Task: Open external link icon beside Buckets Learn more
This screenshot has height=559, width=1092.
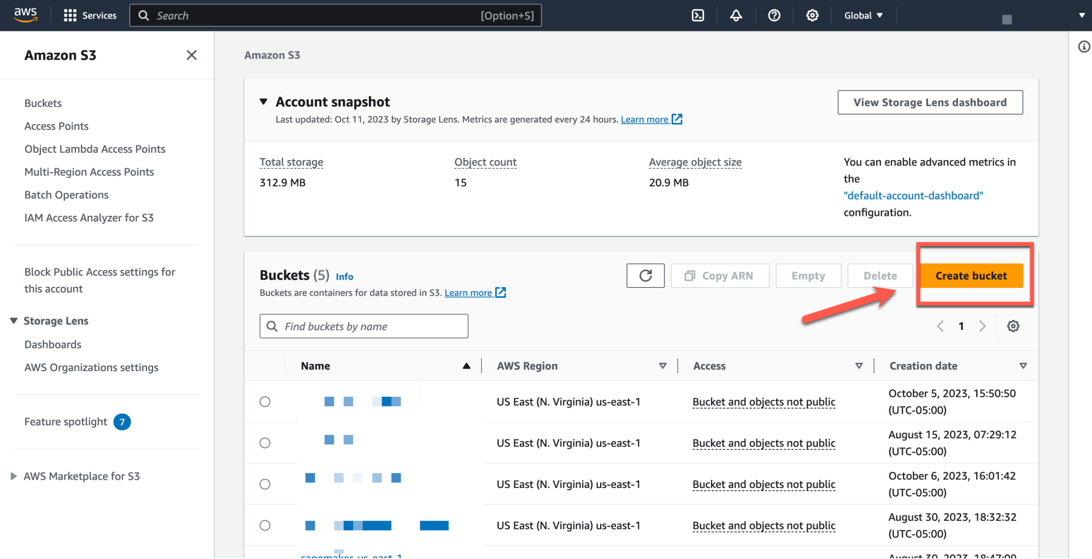Action: point(501,292)
